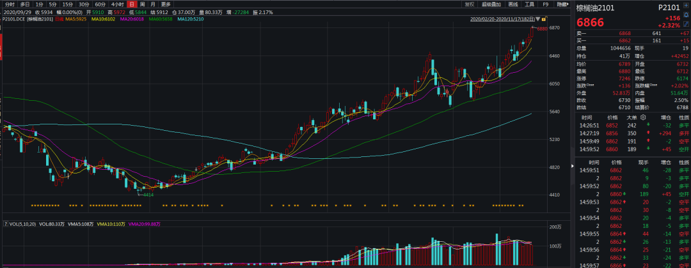Click the VMA20:99.88万 volume label
This screenshot has height=268, width=691.
coord(144,224)
